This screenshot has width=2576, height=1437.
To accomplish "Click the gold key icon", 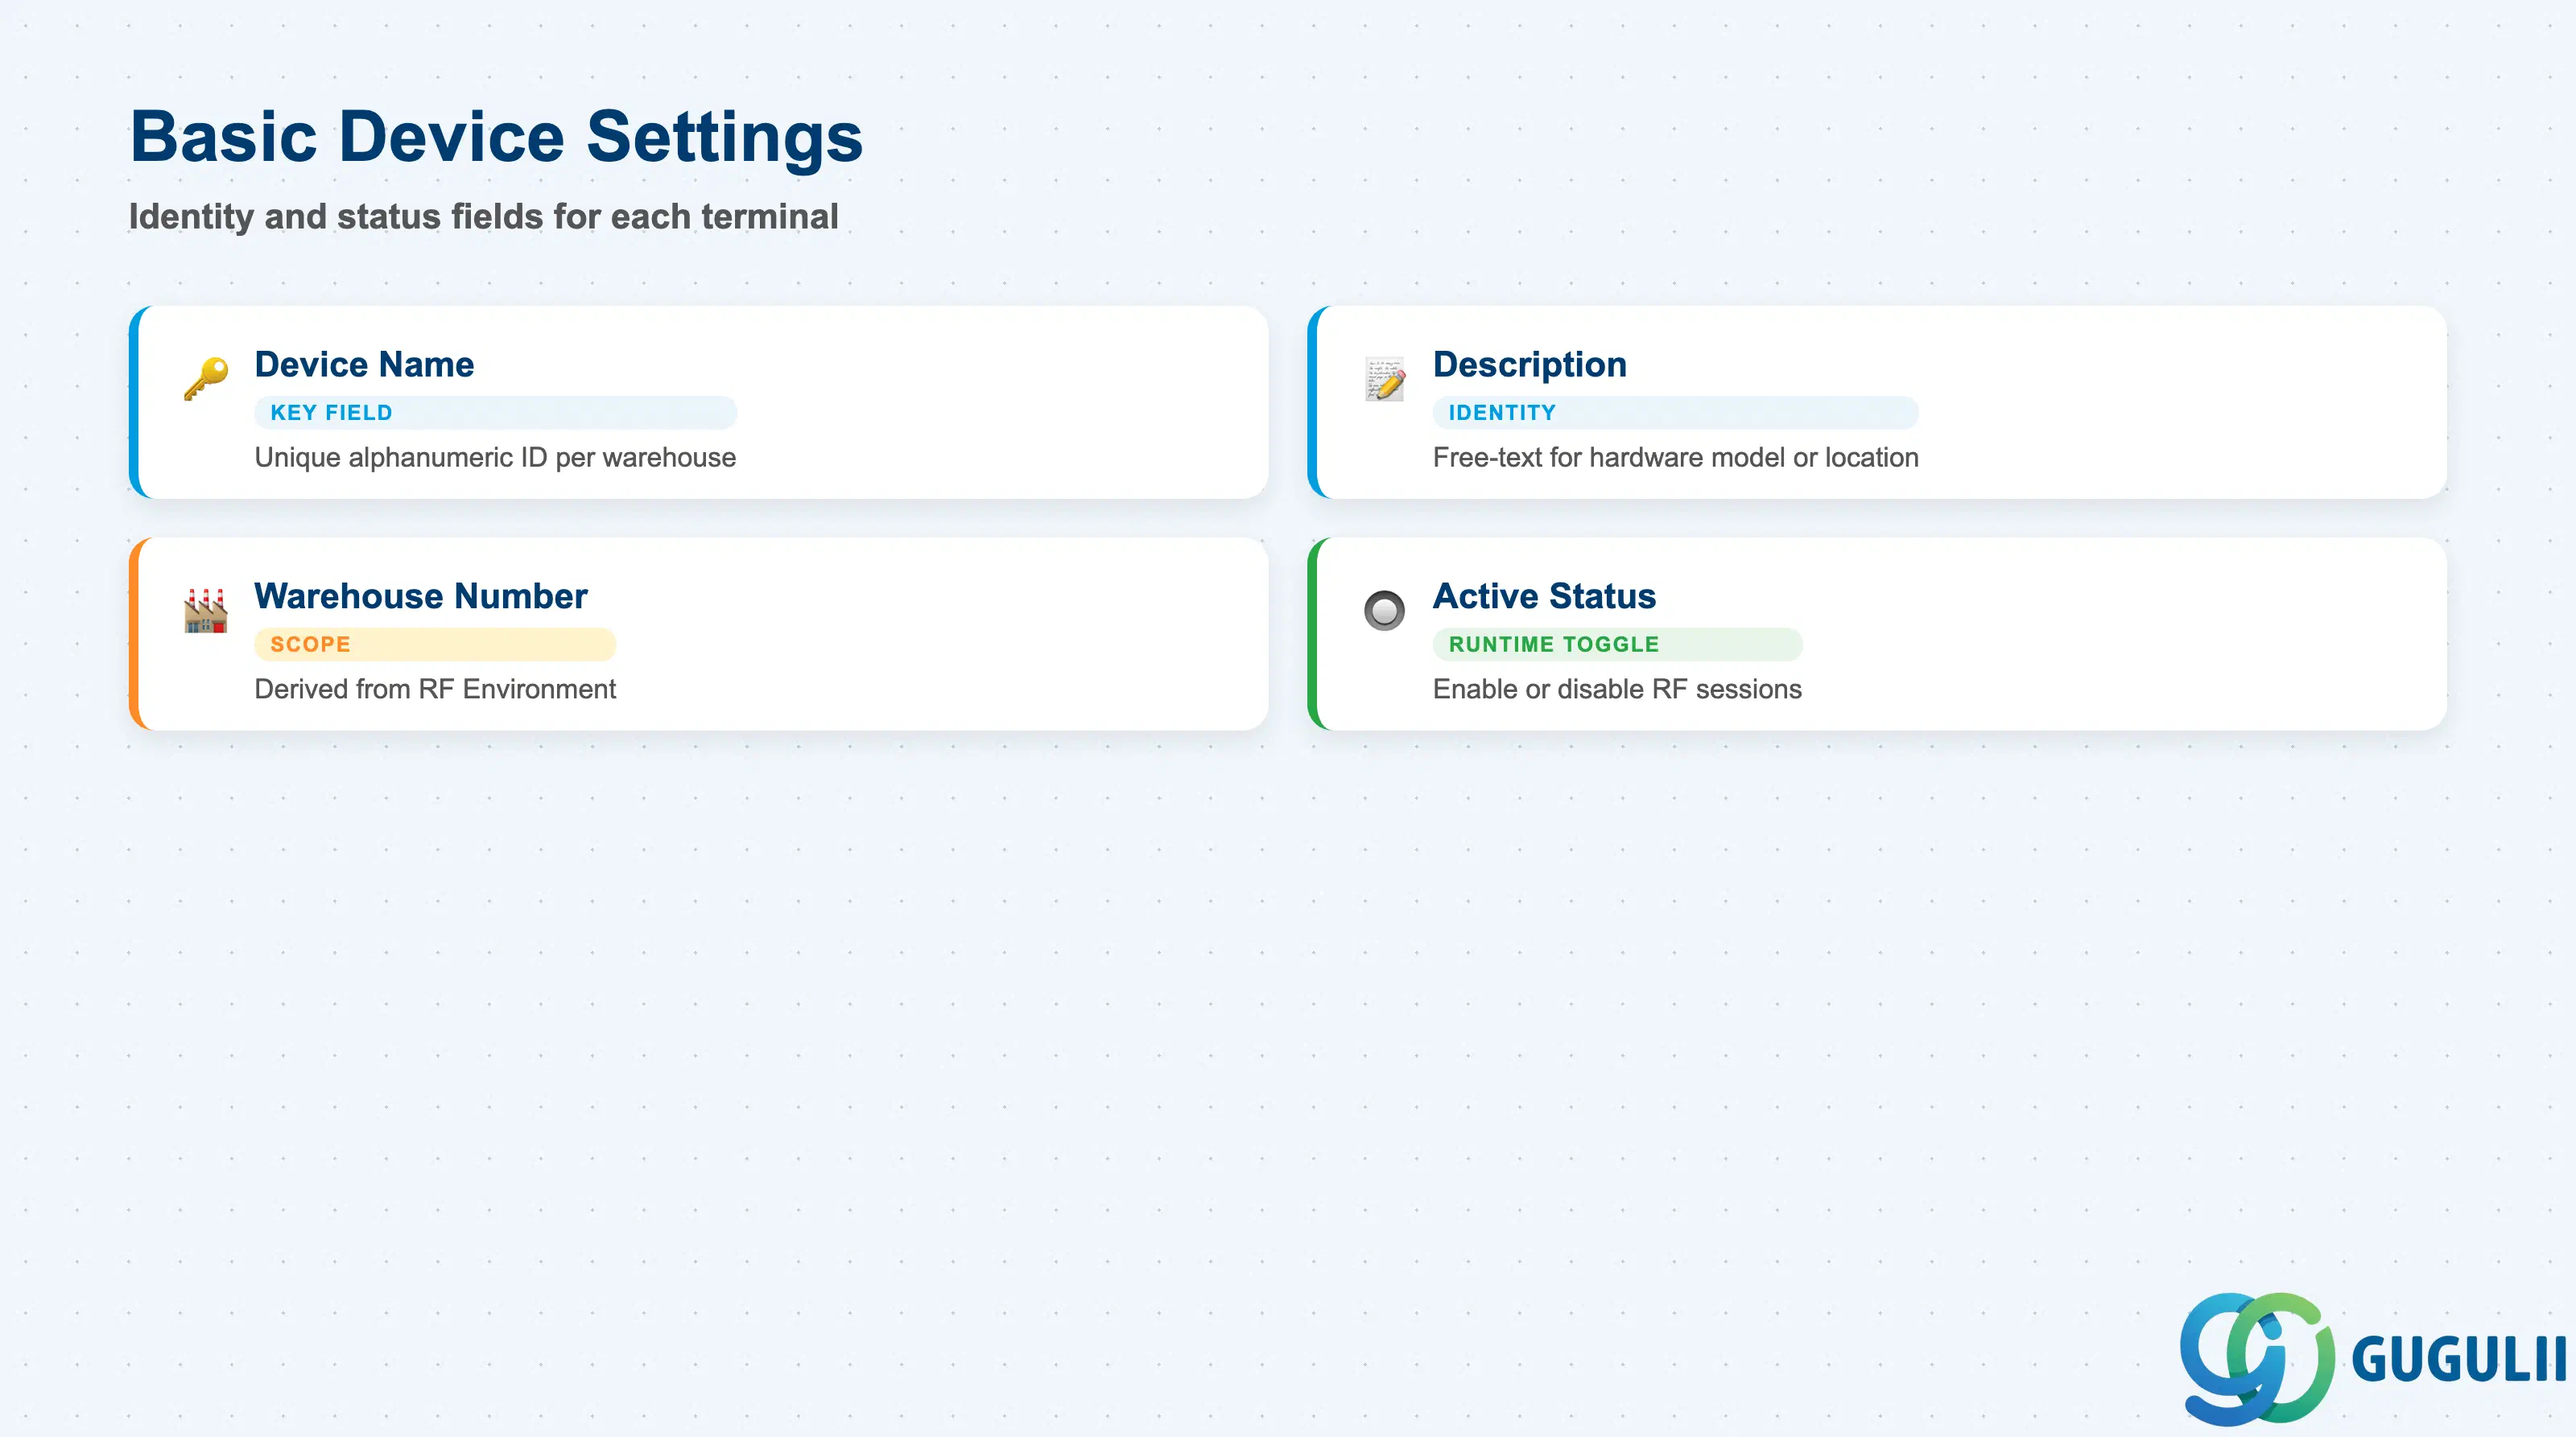I will [206, 379].
